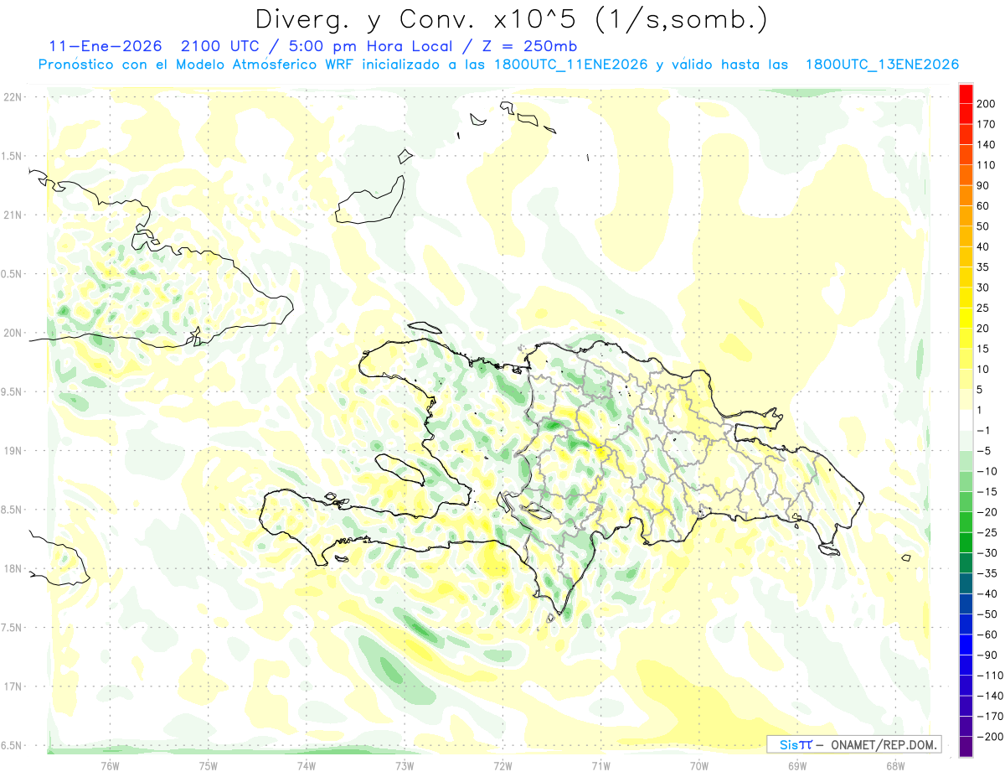Click the '1800UTC_13ENE2026' valid-until timestamp
The width and height of the screenshot is (1005, 777).
click(882, 65)
